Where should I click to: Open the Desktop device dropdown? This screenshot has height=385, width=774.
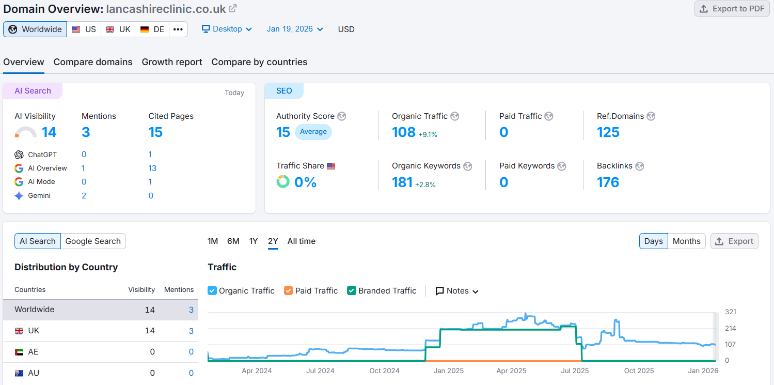point(227,29)
